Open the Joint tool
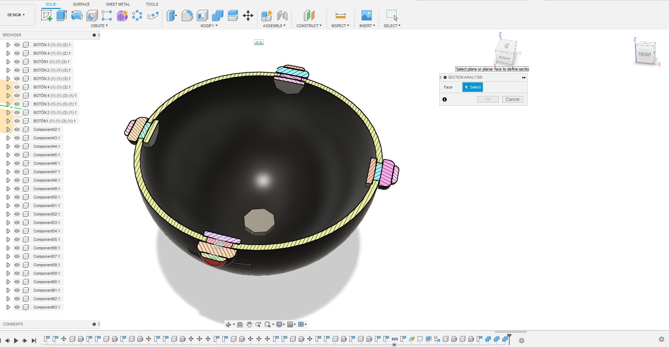This screenshot has height=347, width=669. pos(282,16)
